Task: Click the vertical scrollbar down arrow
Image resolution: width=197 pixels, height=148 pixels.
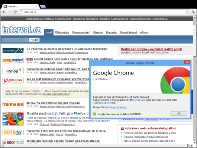Action: 195,142
